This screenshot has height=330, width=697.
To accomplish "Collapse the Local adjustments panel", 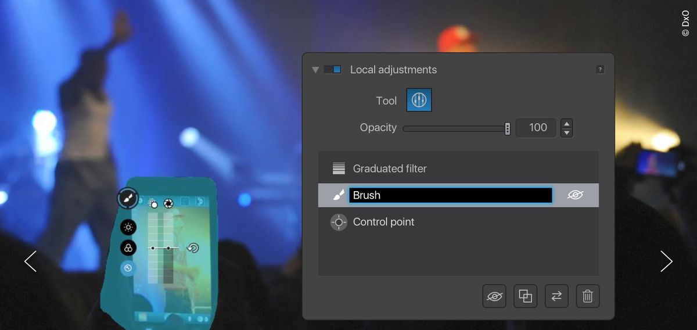I will click(x=315, y=70).
